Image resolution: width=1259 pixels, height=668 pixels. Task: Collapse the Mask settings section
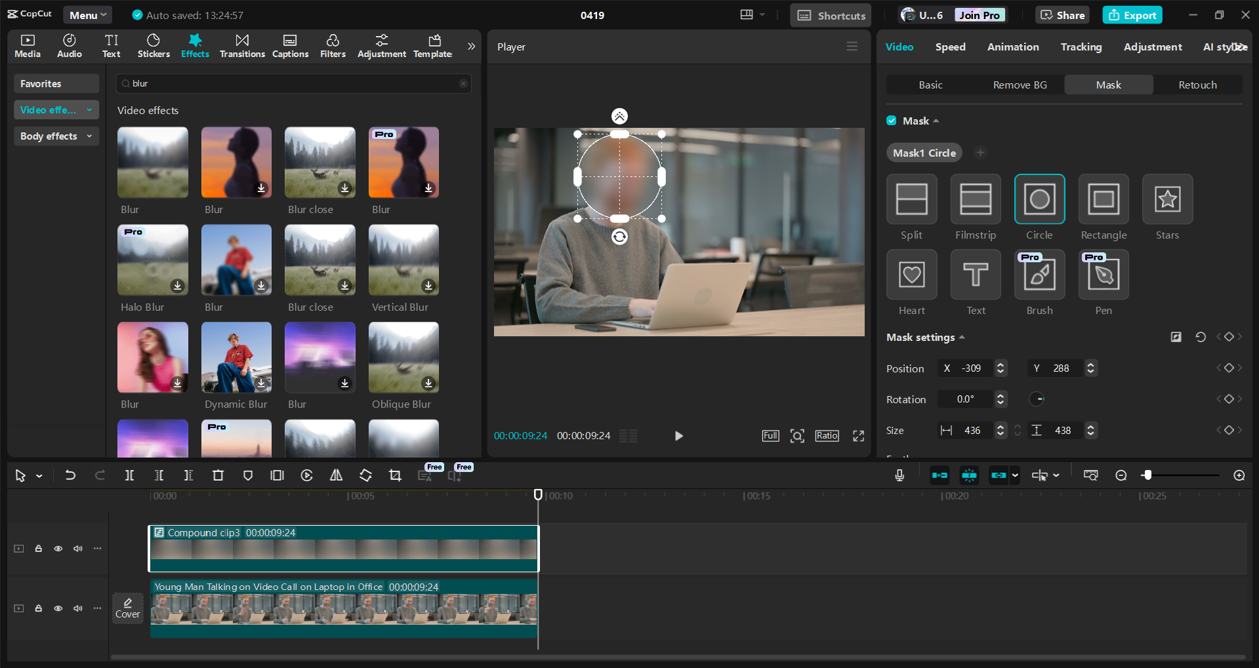tap(962, 338)
